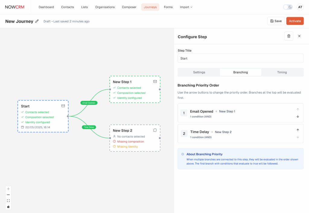The width and height of the screenshot is (309, 213).
Task: Open the AT user avatar menu
Action: 300,7
